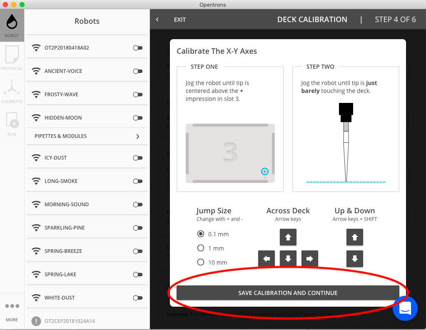Toggle connection for ICY-DUST robot
The height and width of the screenshot is (330, 426).
138,158
